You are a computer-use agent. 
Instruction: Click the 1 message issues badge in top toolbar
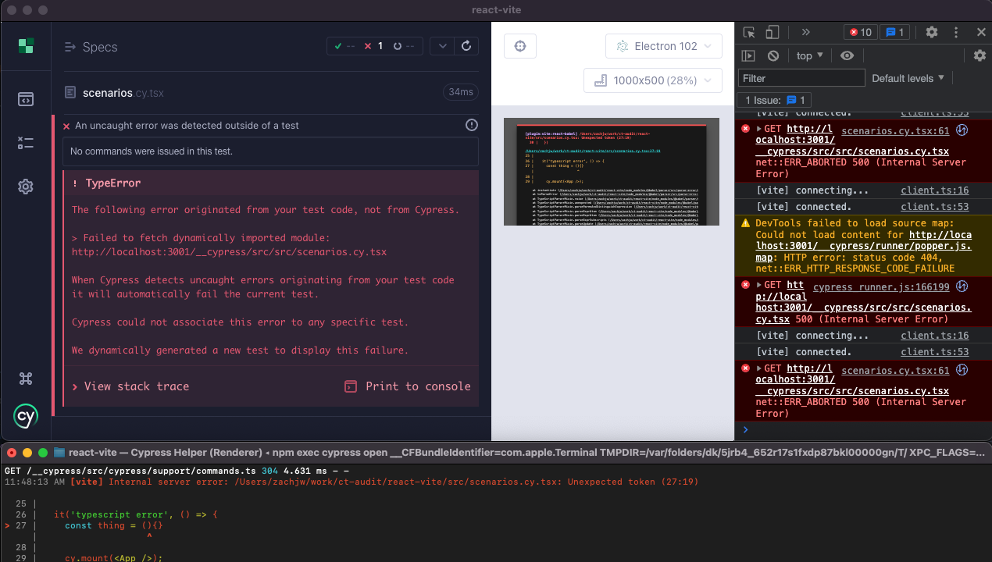tap(894, 32)
